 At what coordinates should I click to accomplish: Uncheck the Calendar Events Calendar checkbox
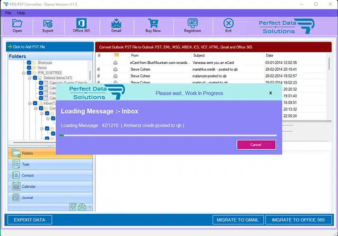[41, 83]
